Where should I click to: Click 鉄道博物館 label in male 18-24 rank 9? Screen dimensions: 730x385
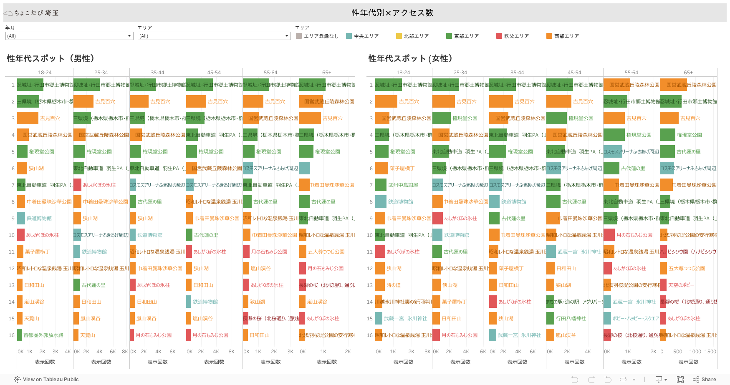pyautogui.click(x=39, y=218)
